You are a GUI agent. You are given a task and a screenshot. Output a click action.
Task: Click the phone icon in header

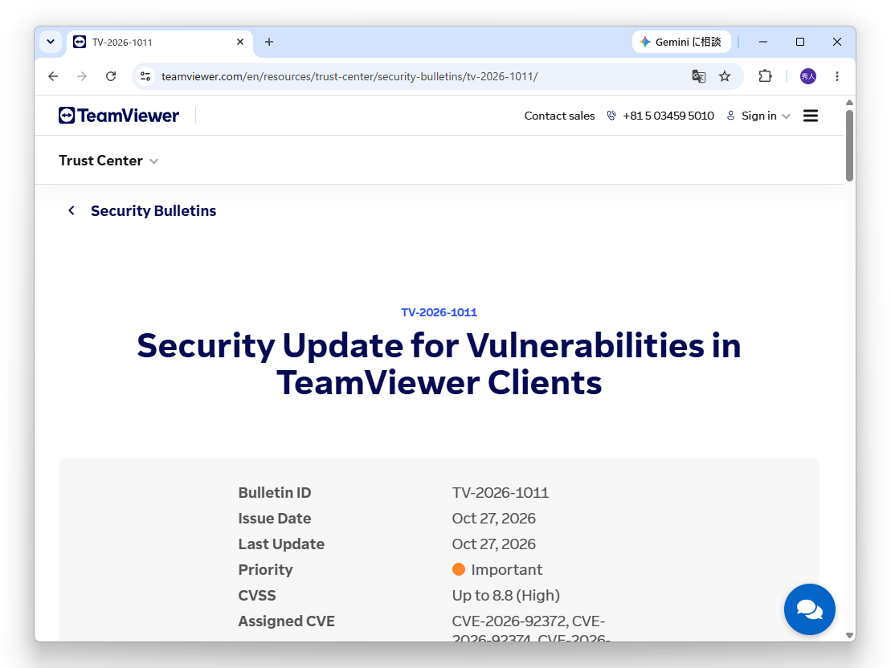pyautogui.click(x=611, y=116)
